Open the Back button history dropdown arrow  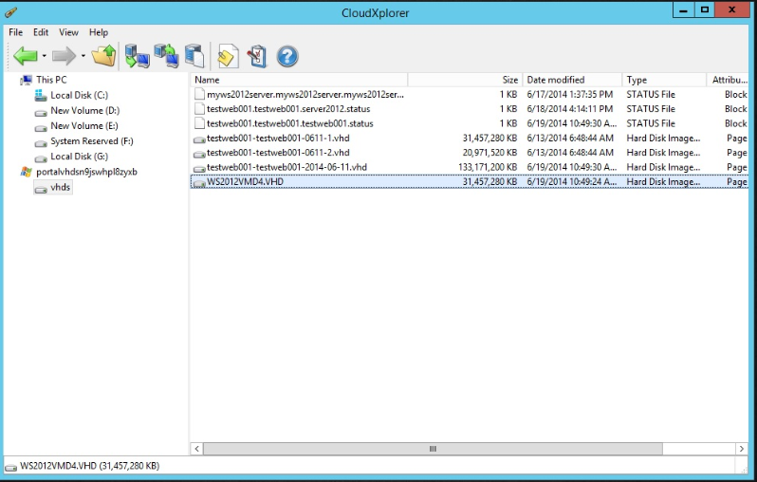pos(45,57)
